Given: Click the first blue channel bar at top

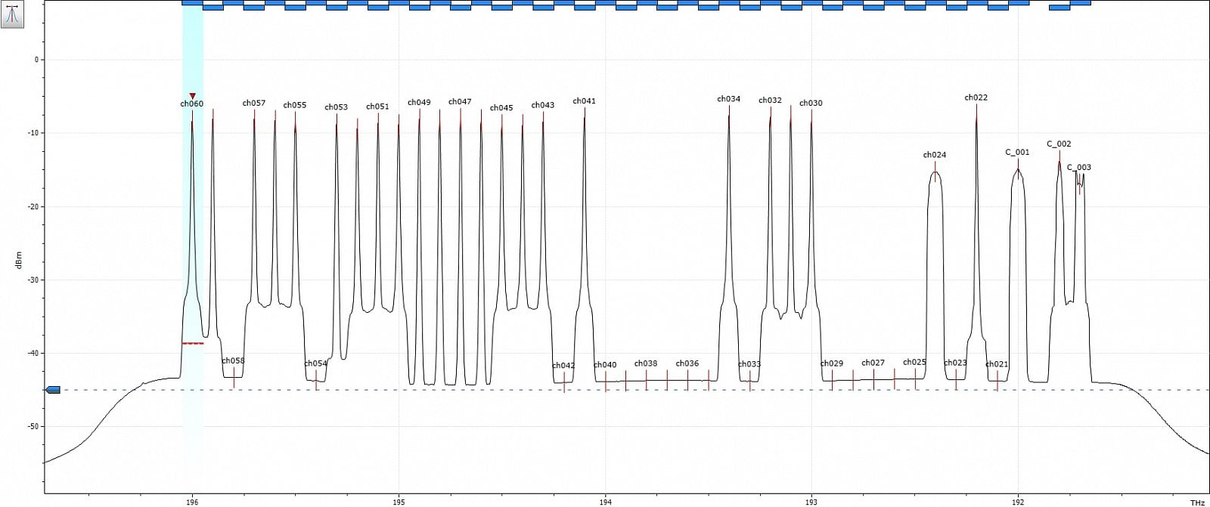Looking at the screenshot, I should pyautogui.click(x=192, y=3).
